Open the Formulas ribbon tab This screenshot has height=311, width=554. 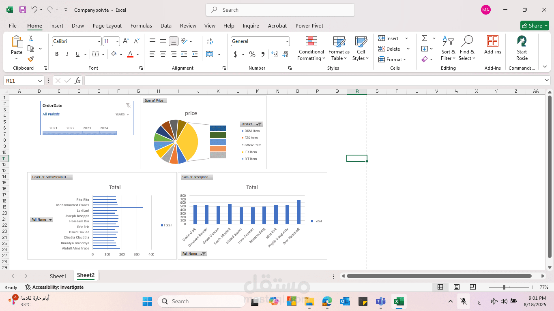[x=141, y=26]
